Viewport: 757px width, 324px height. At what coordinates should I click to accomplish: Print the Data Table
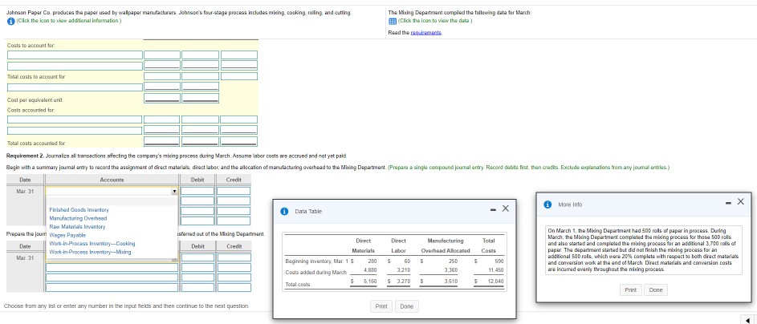[x=381, y=306]
